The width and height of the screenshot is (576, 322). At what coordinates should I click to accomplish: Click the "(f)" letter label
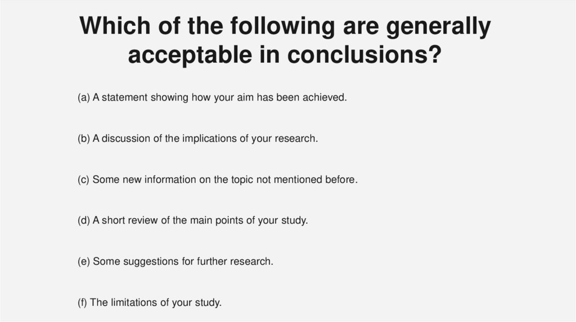(82, 302)
